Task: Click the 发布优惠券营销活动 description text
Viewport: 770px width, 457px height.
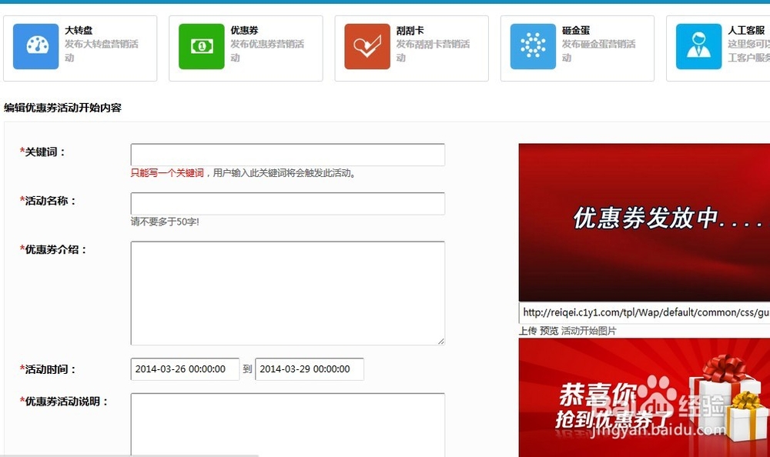Action: [x=268, y=51]
